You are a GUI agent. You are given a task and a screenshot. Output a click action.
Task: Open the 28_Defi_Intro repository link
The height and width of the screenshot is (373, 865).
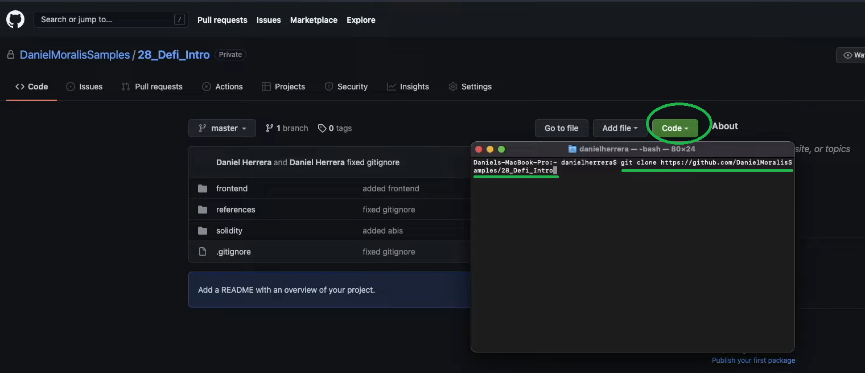[174, 55]
